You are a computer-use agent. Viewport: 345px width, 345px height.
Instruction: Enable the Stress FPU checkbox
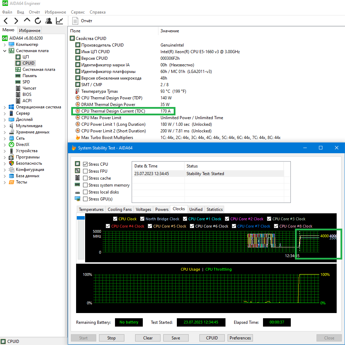(85, 171)
